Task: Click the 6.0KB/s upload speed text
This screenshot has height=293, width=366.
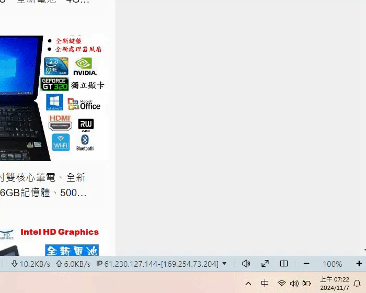Action: pos(77,264)
